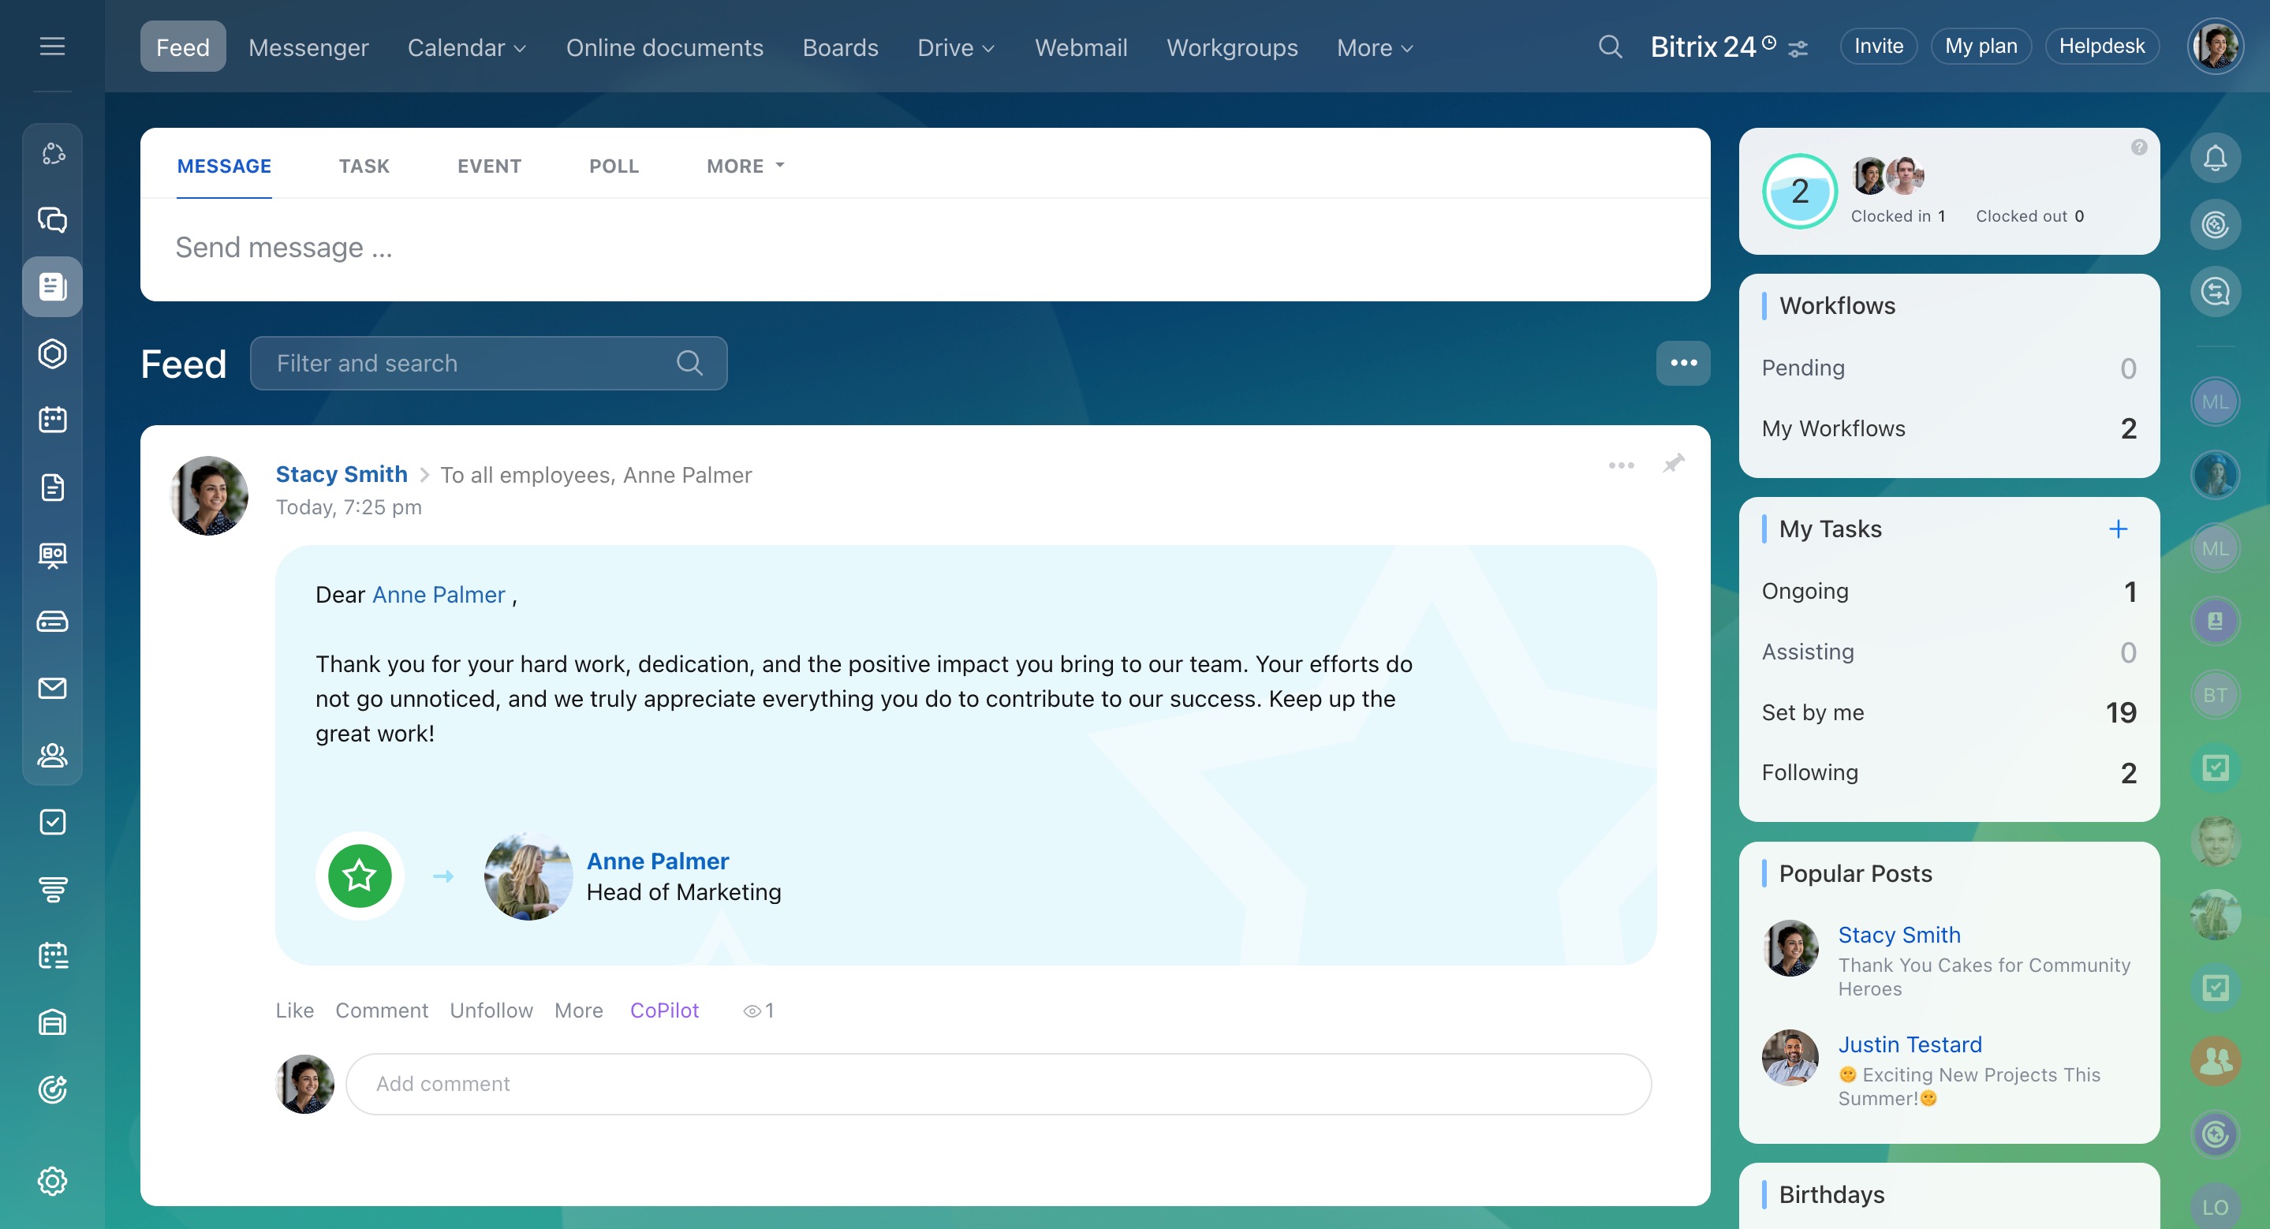Viewport: 2270px width, 1229px height.
Task: Open the hexagon icon in left sidebar
Action: pos(52,353)
